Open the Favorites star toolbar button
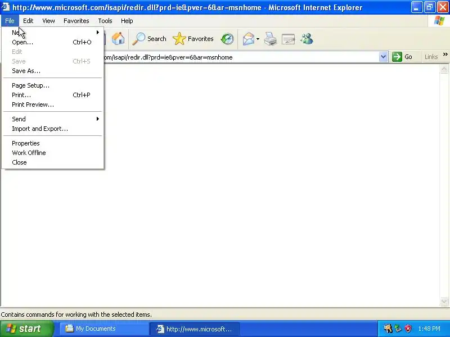The image size is (450, 337). (x=193, y=39)
